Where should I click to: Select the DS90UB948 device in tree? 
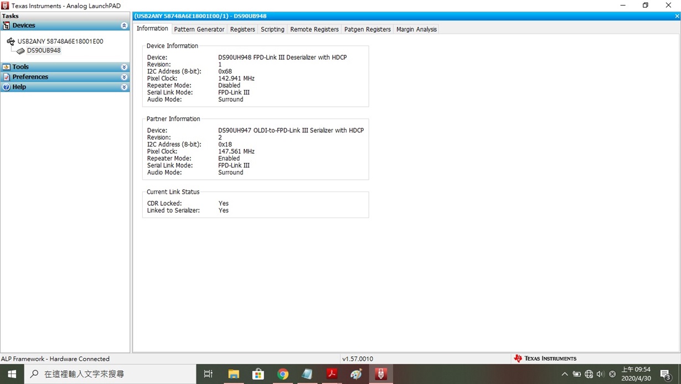pos(44,50)
